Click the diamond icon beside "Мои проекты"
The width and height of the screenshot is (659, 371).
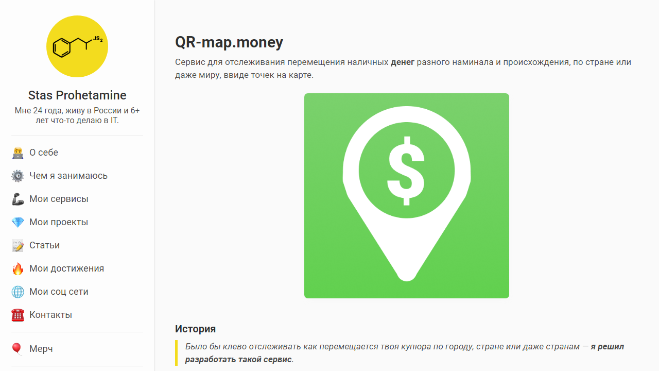click(x=17, y=222)
